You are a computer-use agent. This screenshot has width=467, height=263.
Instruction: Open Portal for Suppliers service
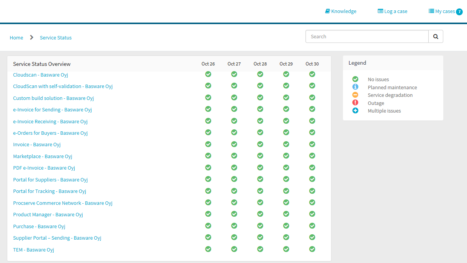(51, 180)
